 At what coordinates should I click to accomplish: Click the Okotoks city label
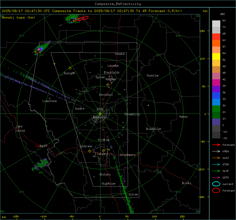[x=105, y=174]
